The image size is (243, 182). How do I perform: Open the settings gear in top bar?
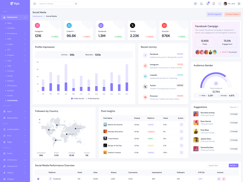pos(239,4)
